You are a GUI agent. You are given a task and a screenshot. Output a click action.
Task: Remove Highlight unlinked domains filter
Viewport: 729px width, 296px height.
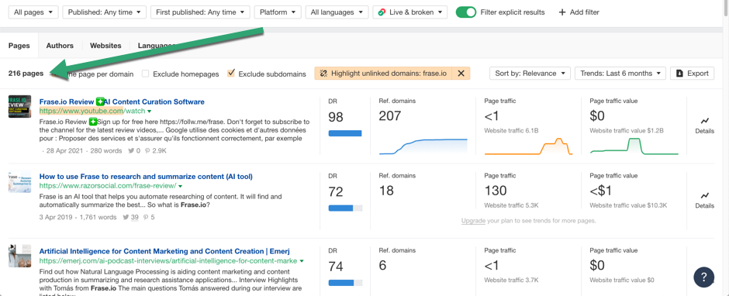pos(461,74)
